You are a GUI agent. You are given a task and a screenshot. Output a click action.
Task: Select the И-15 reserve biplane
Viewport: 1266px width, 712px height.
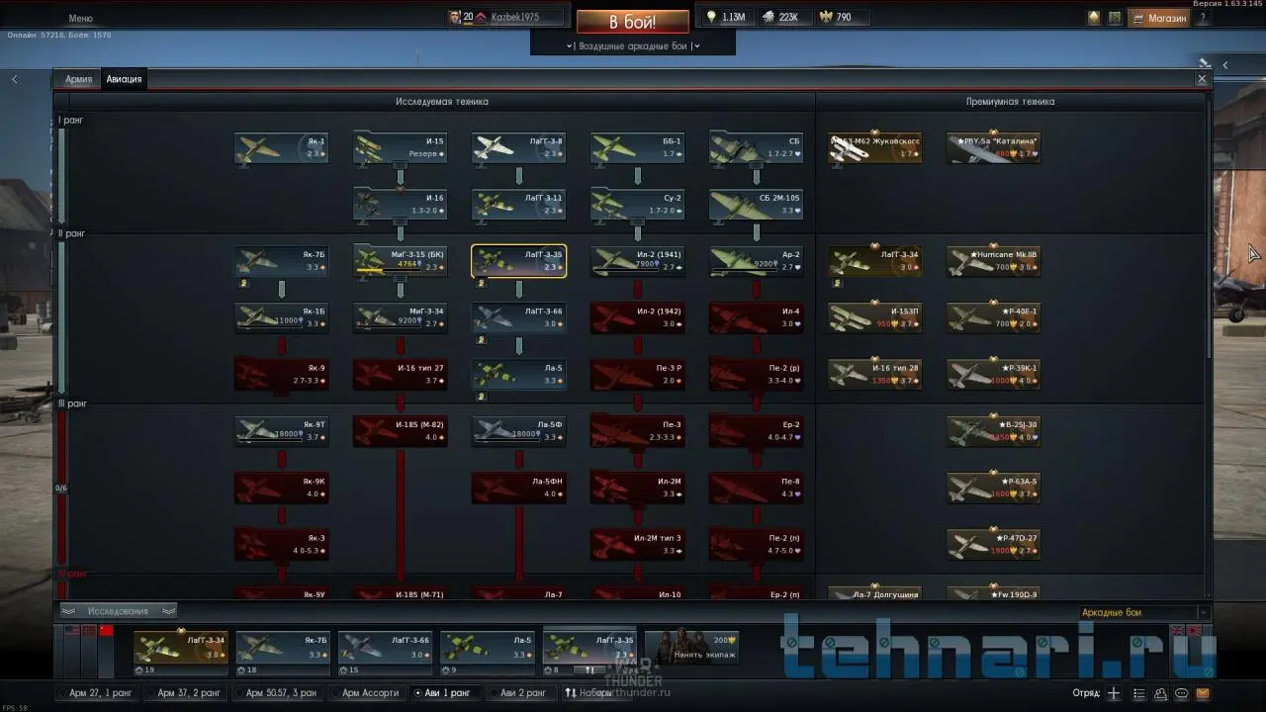coord(401,147)
